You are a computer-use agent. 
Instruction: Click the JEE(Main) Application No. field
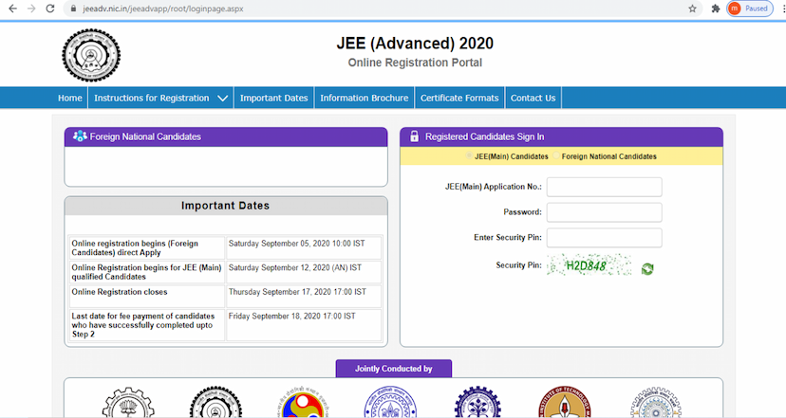click(604, 187)
